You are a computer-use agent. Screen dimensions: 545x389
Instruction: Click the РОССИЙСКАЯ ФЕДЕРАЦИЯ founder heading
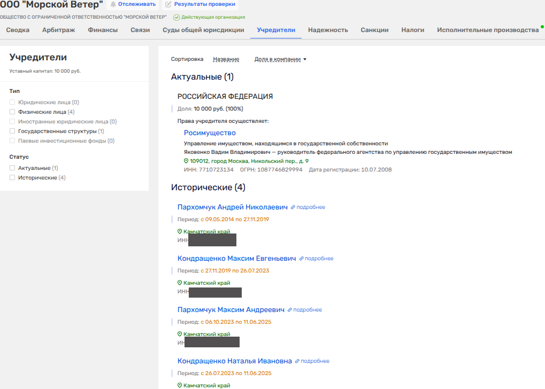(x=225, y=96)
